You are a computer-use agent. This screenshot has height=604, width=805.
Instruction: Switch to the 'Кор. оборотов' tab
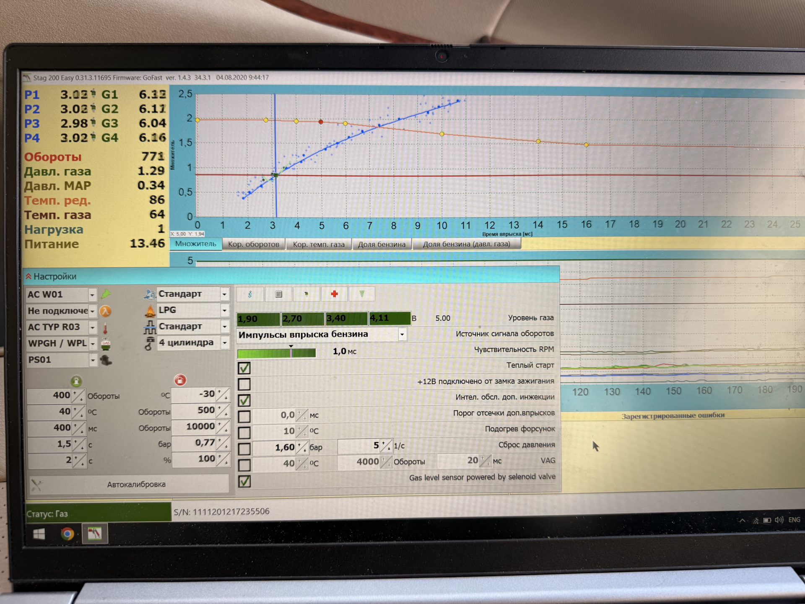pyautogui.click(x=253, y=244)
